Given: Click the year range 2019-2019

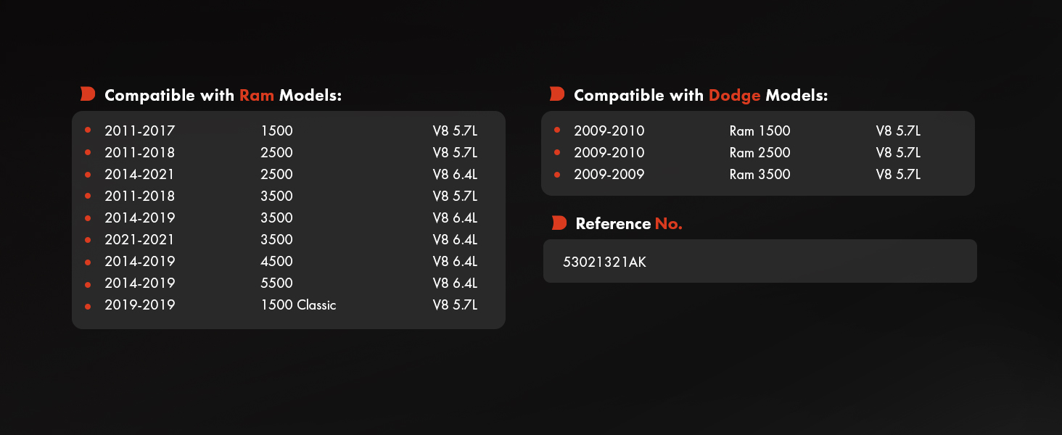Looking at the screenshot, I should (x=140, y=305).
